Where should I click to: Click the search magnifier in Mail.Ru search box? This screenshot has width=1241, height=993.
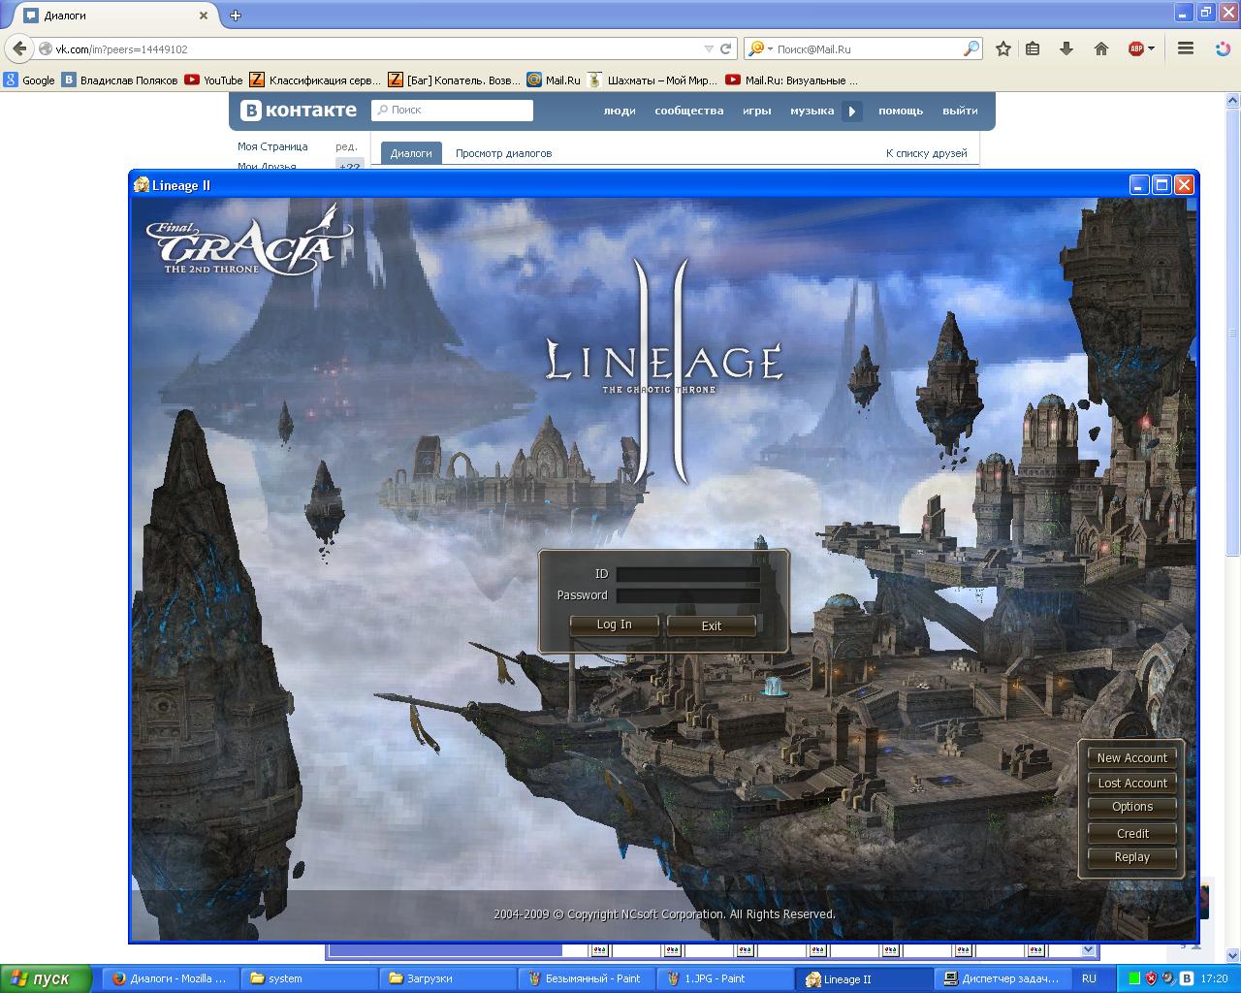click(x=971, y=48)
